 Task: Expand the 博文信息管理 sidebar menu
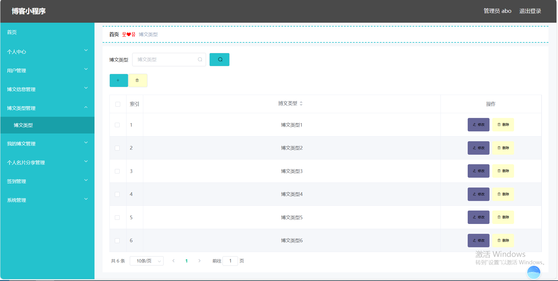click(x=47, y=89)
